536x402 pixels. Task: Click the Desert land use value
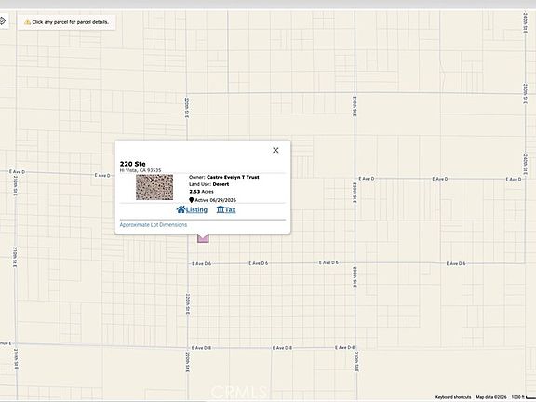click(221, 184)
